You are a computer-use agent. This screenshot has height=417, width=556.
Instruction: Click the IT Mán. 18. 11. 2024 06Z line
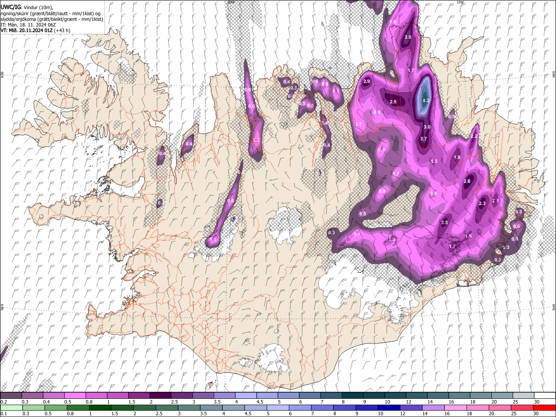click(28, 25)
